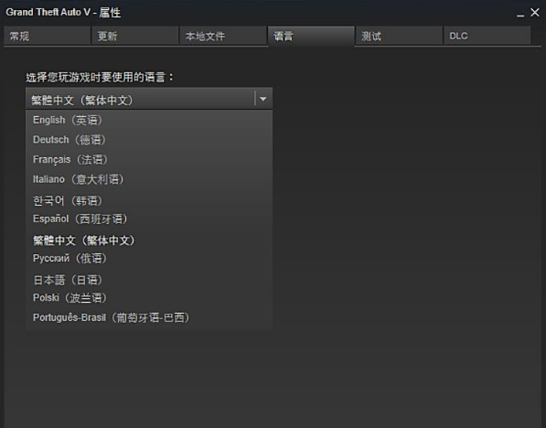Select 한국어 (韩语) language option
This screenshot has height=428, width=546.
[x=149, y=200]
